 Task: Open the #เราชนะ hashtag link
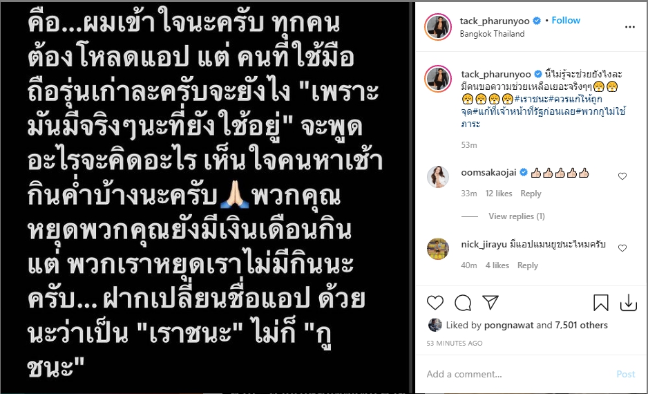(x=531, y=100)
